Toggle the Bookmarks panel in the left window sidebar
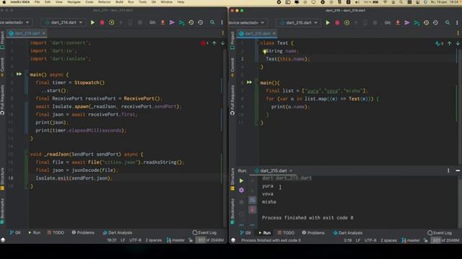This screenshot has width=462, height=259. coord(2,211)
